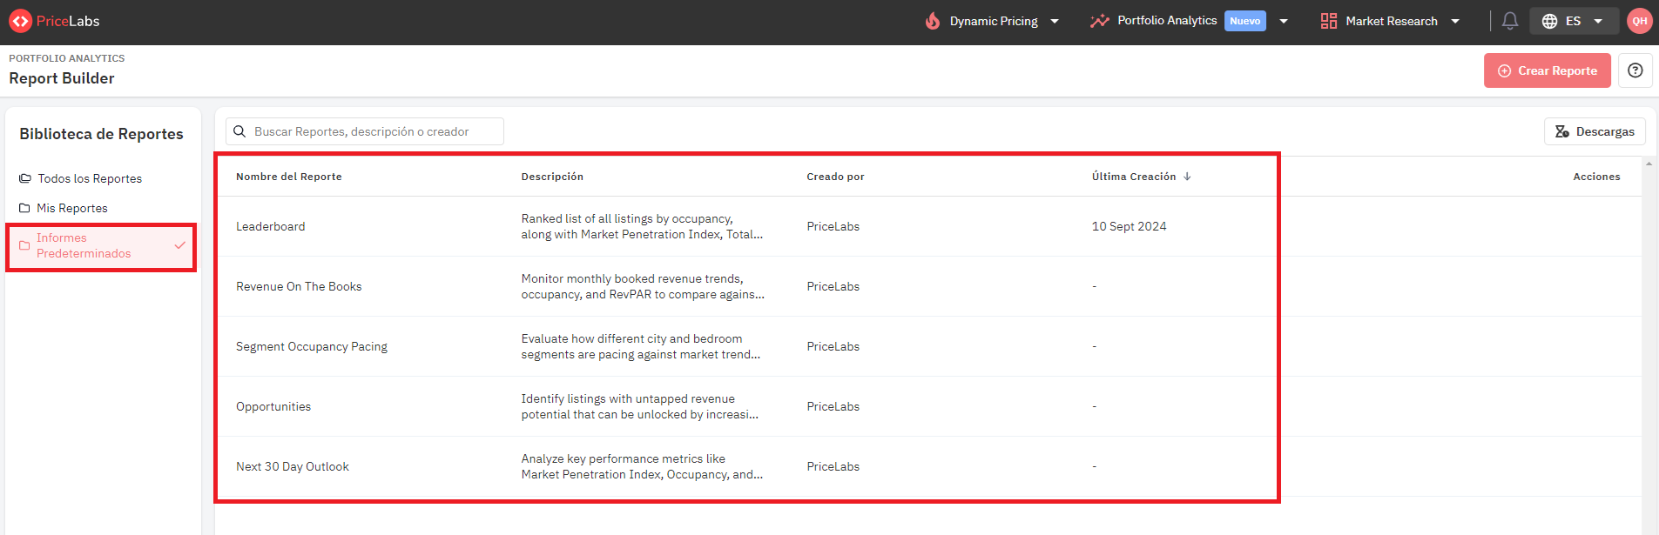The width and height of the screenshot is (1659, 535).
Task: Open the Leaderboard report
Action: (x=271, y=226)
